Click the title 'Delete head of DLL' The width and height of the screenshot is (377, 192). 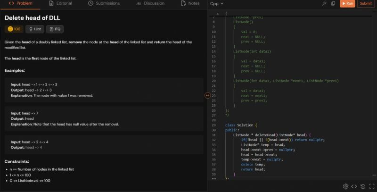[x=32, y=18]
